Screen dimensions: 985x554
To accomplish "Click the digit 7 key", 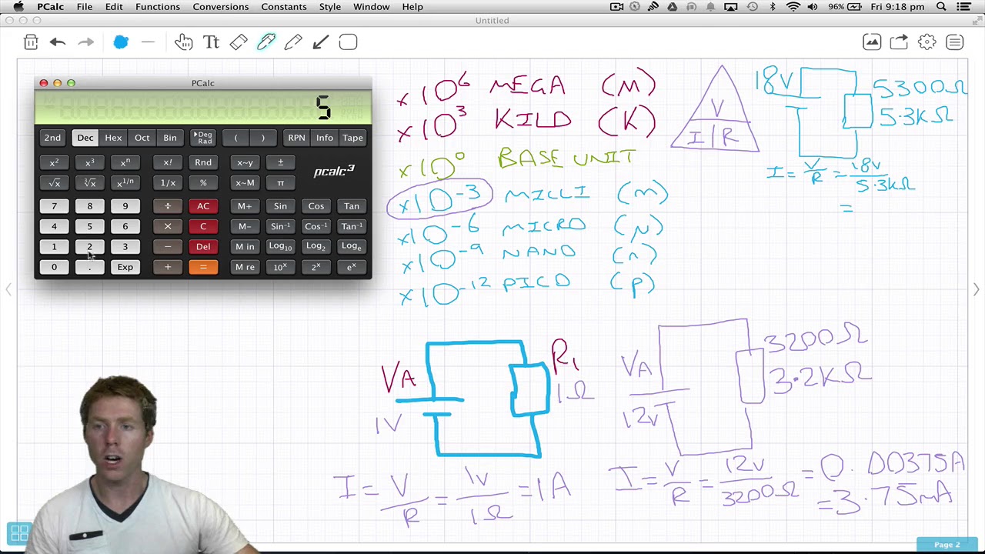I will tap(54, 206).
